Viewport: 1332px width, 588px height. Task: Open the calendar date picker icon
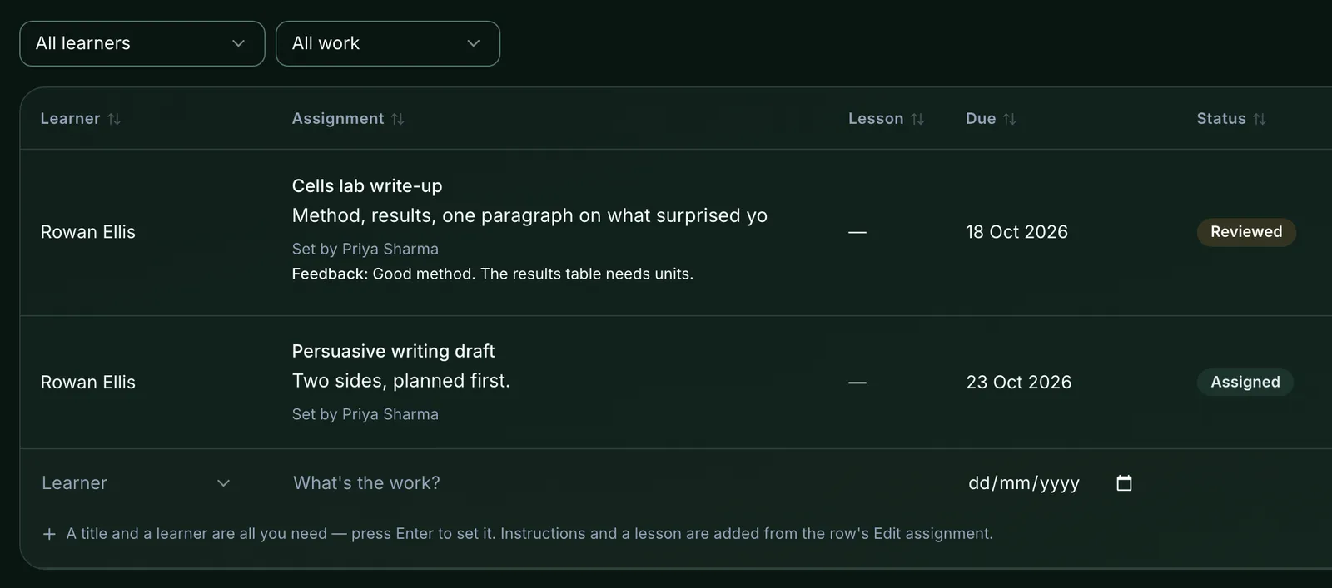pyautogui.click(x=1124, y=483)
